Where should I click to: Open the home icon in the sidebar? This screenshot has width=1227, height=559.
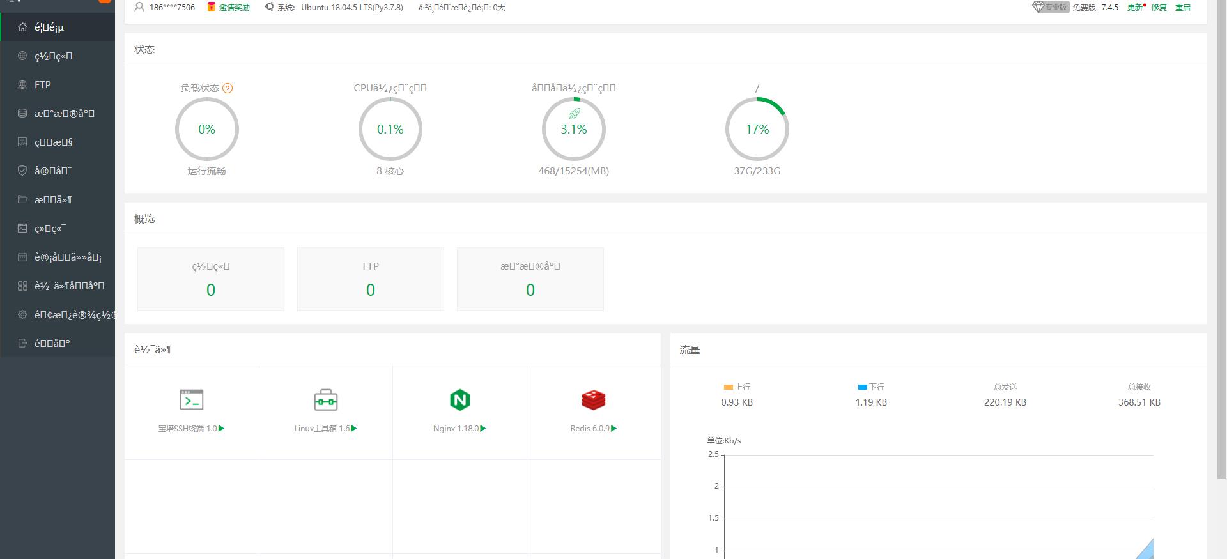pos(22,27)
